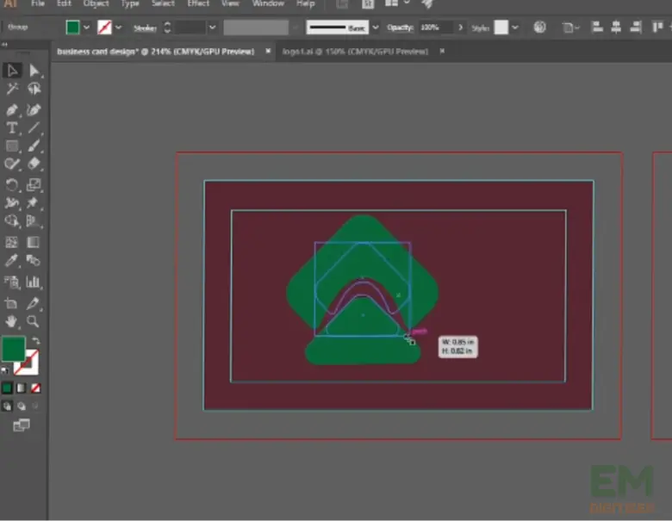Click the Stroke label link
The image size is (672, 521).
pos(146,28)
